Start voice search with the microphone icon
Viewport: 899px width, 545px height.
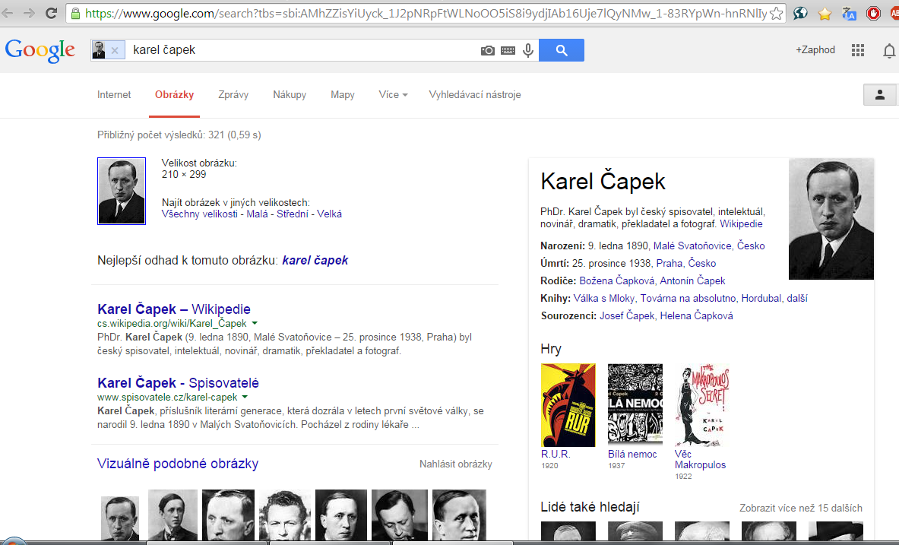coord(528,50)
